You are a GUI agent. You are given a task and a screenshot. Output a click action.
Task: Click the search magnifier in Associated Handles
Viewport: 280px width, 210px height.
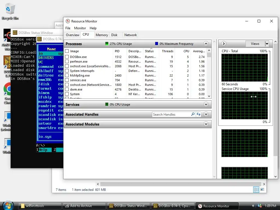pyautogui.click(x=193, y=114)
